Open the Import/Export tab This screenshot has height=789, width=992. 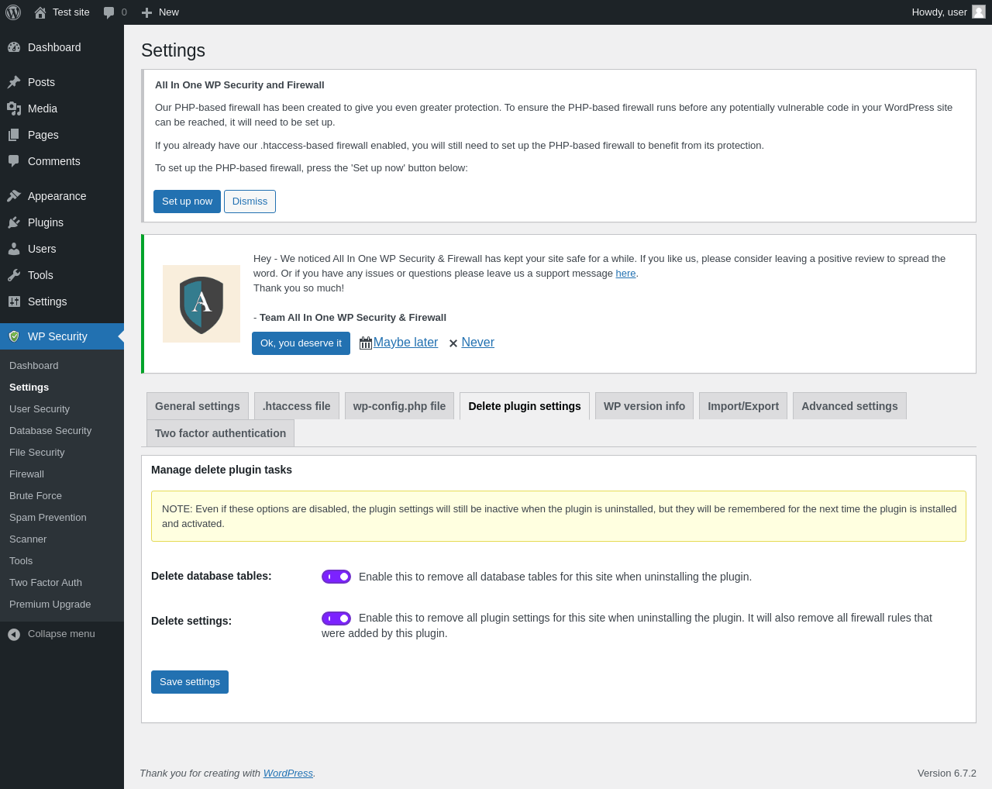[742, 406]
